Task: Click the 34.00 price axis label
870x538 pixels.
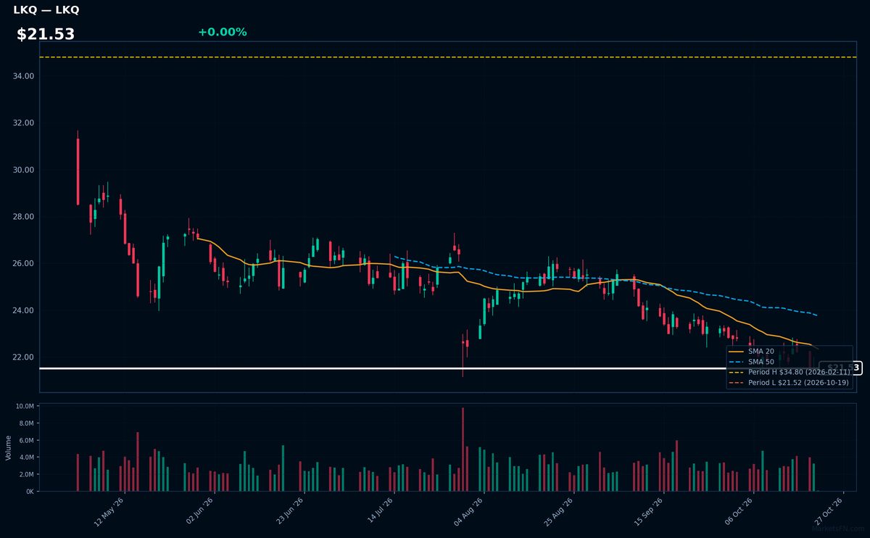Action: [23, 76]
